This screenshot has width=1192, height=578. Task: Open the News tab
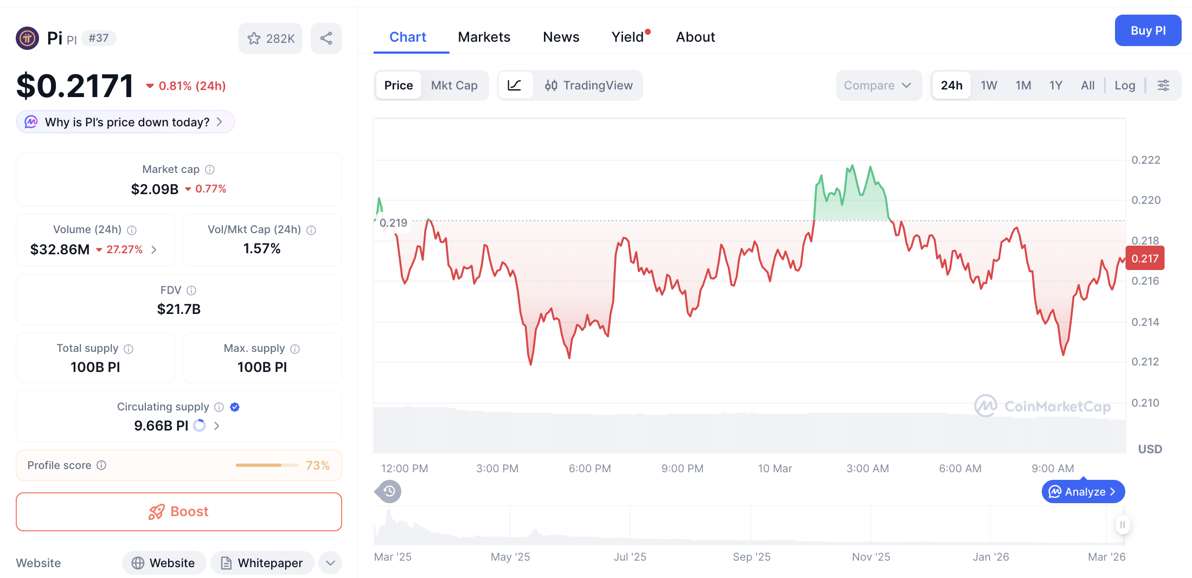point(561,36)
